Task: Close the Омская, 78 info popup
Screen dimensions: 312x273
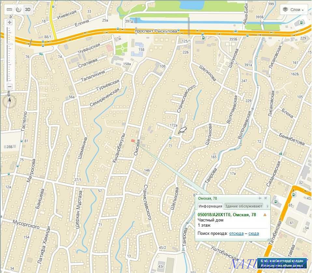Action: pyautogui.click(x=265, y=198)
